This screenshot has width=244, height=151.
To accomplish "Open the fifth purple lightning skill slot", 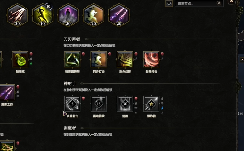I will (x=119, y=15).
